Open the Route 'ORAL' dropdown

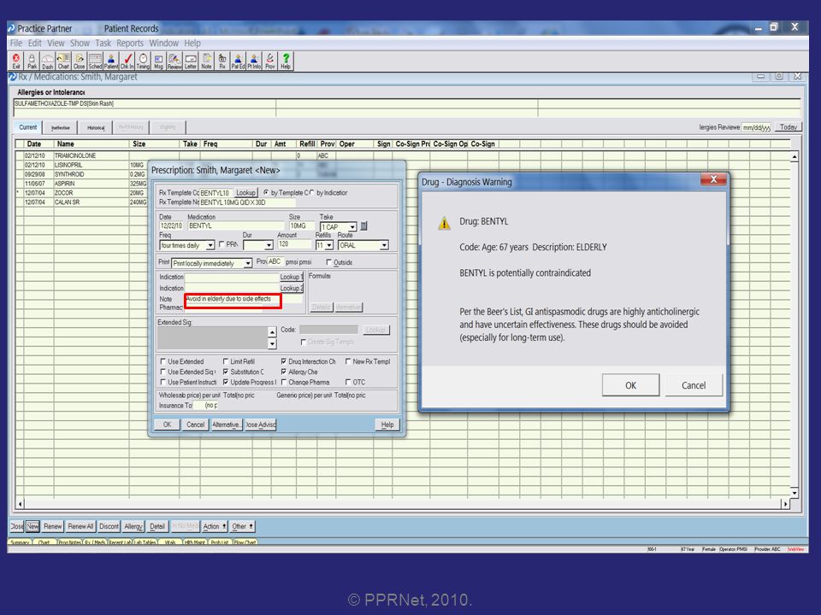[x=384, y=245]
